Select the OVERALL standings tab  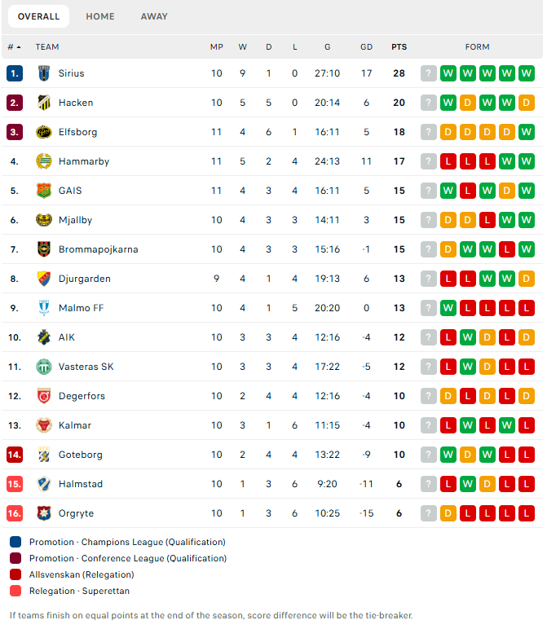[38, 16]
